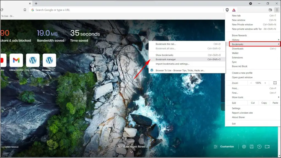The width and height of the screenshot is (281, 158).
Task: Click the down chevron under Scroll for Brave News
Action: click(131, 152)
